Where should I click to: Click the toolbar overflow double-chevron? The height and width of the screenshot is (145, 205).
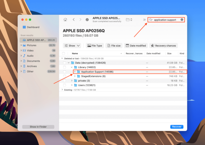click(x=144, y=20)
